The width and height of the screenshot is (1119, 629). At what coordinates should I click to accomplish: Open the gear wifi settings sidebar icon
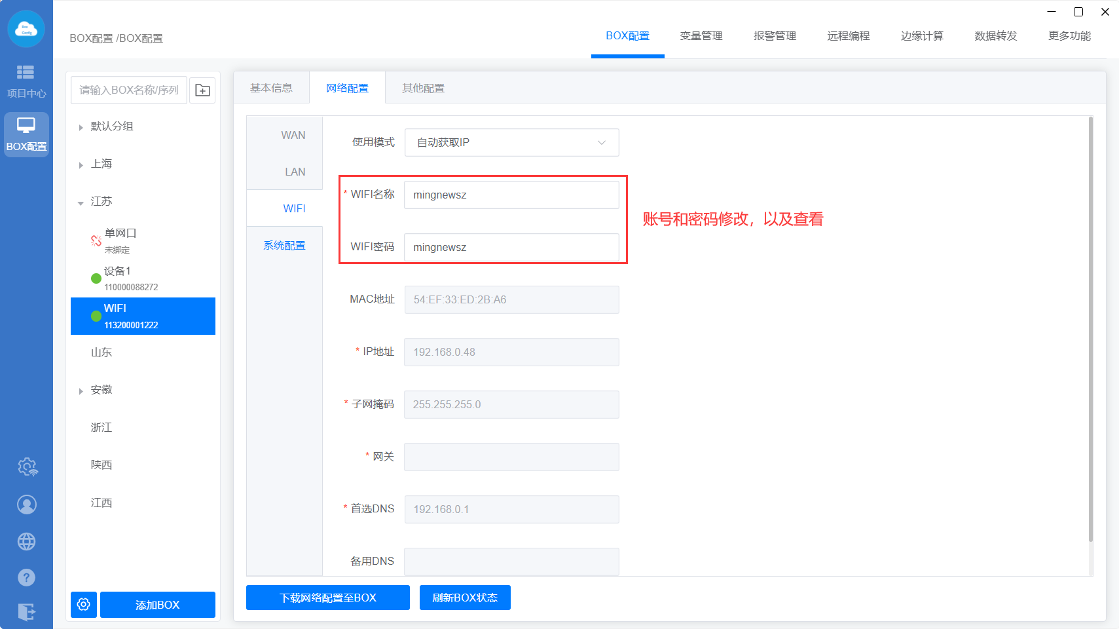point(27,467)
